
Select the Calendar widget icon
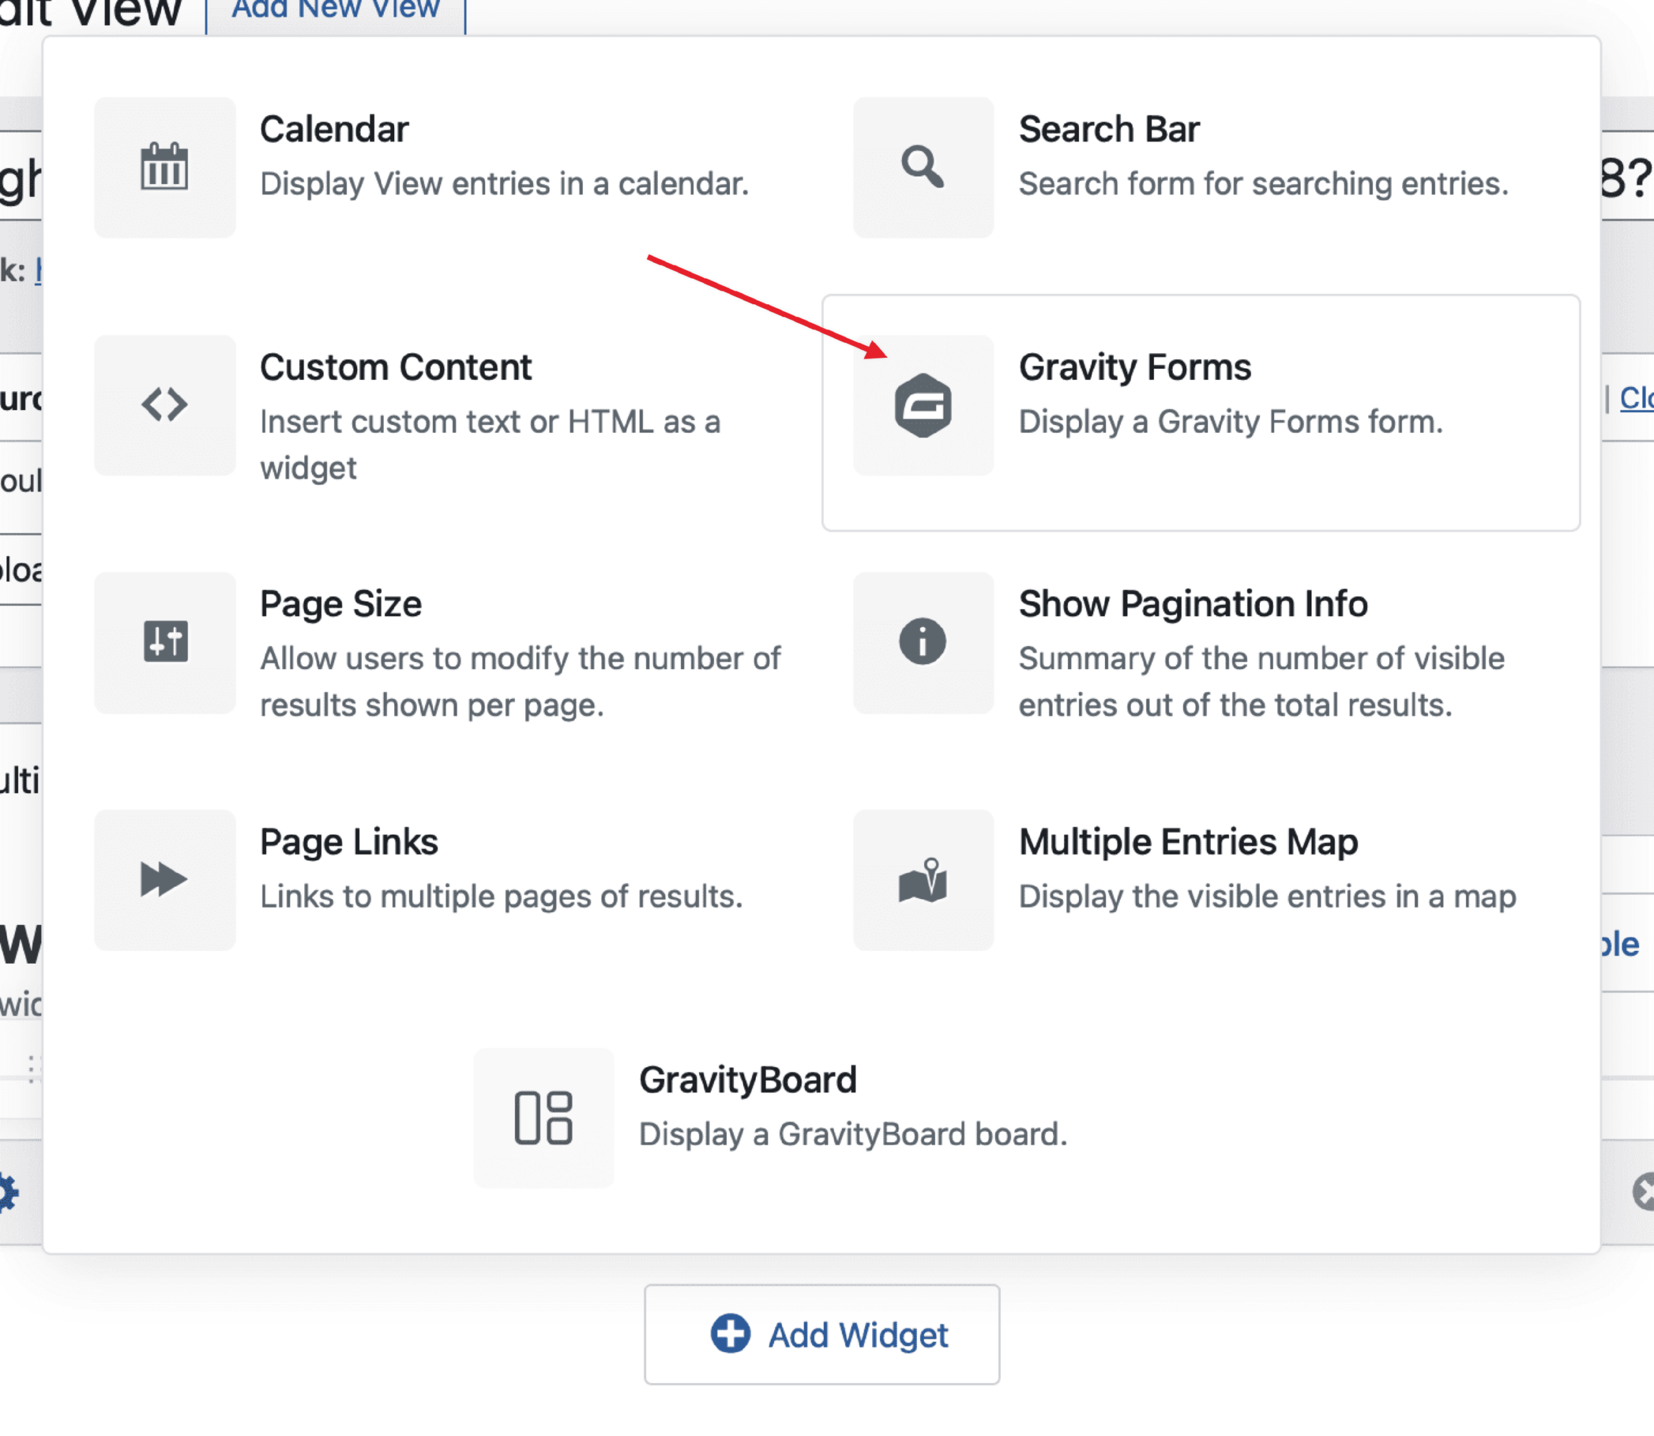(x=164, y=167)
